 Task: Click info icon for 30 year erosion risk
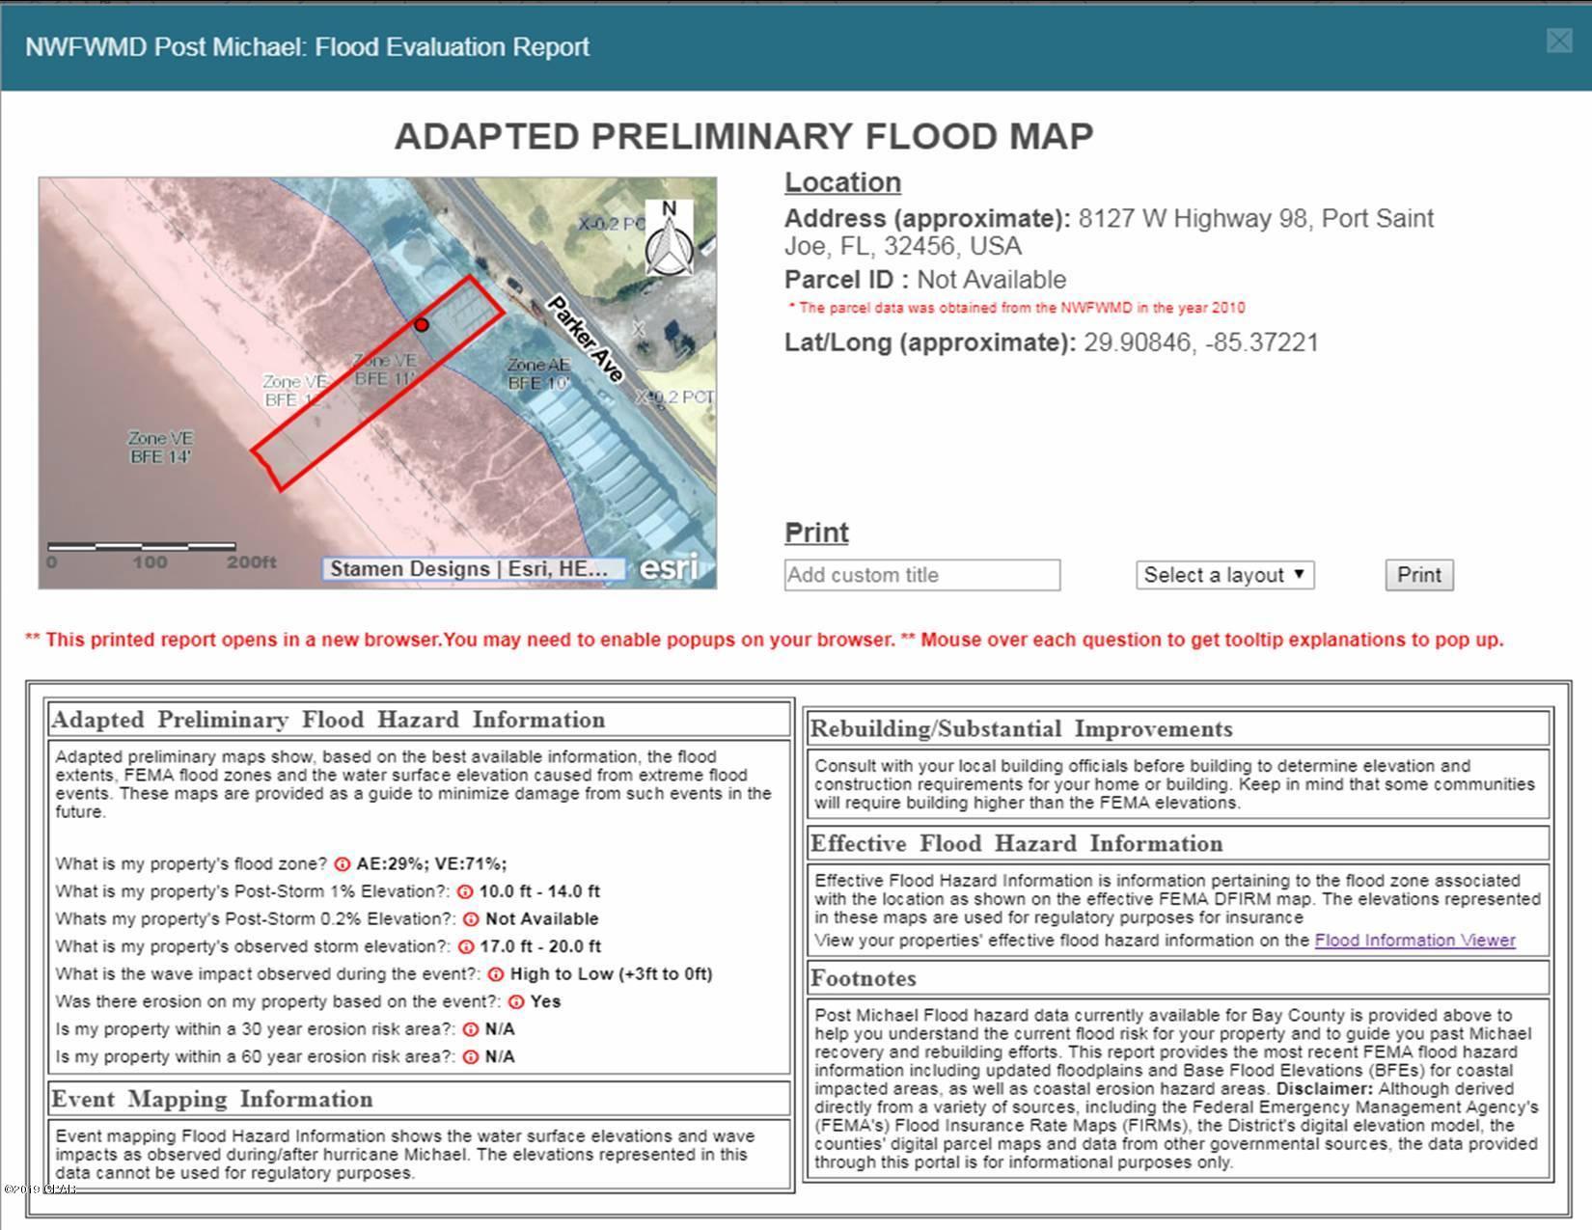tap(471, 1029)
